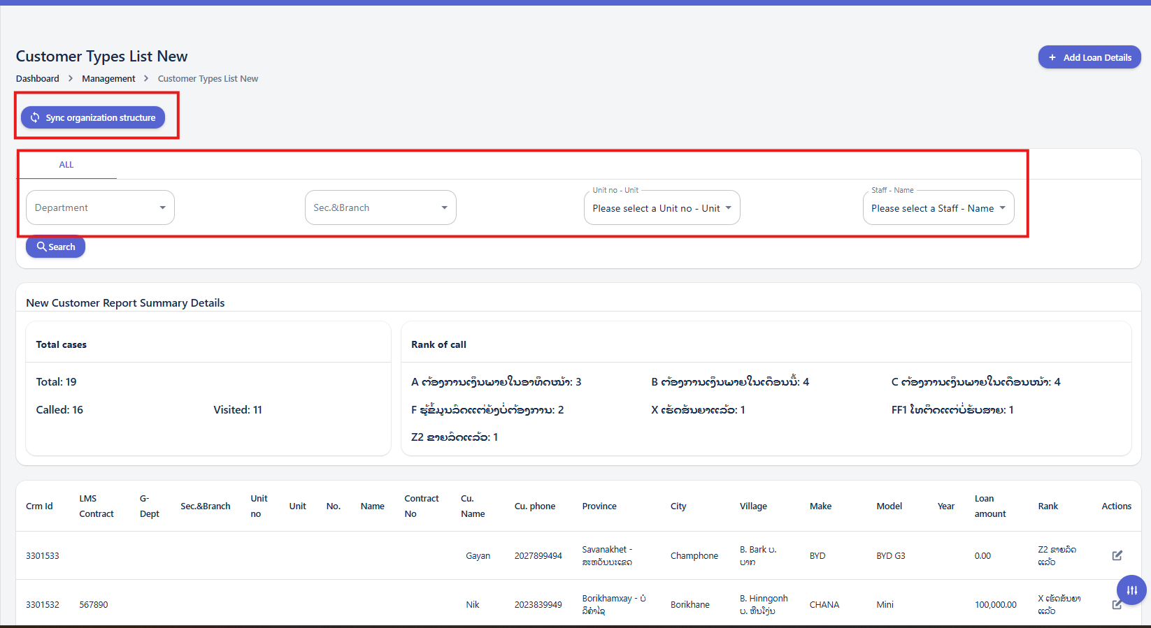Click model cell BYD G3
This screenshot has width=1151, height=628.
(891, 556)
